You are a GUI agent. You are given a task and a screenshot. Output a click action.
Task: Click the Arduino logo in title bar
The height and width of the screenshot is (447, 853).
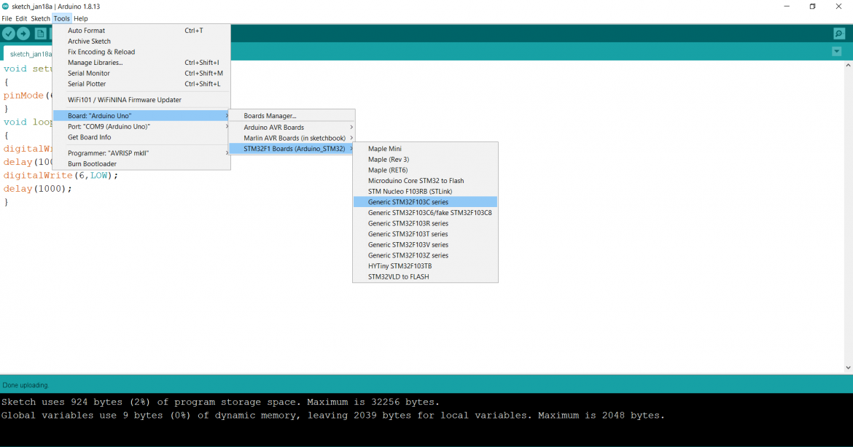pos(6,7)
